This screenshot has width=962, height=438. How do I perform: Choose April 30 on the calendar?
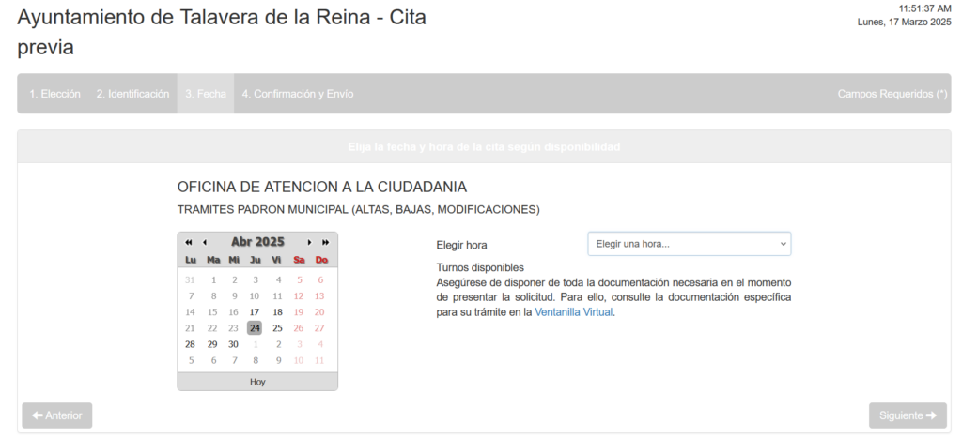point(233,344)
